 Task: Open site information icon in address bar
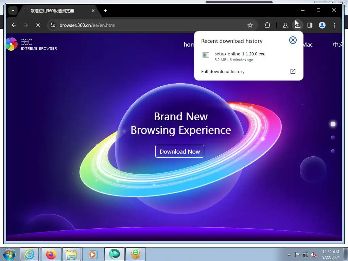tap(53, 25)
